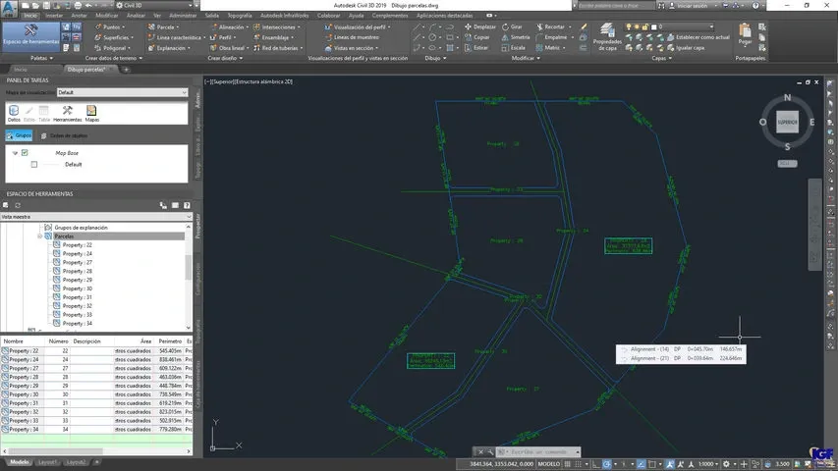The image size is (838, 471).
Task: Click Líneas de muestreo tool
Action: pyautogui.click(x=352, y=37)
